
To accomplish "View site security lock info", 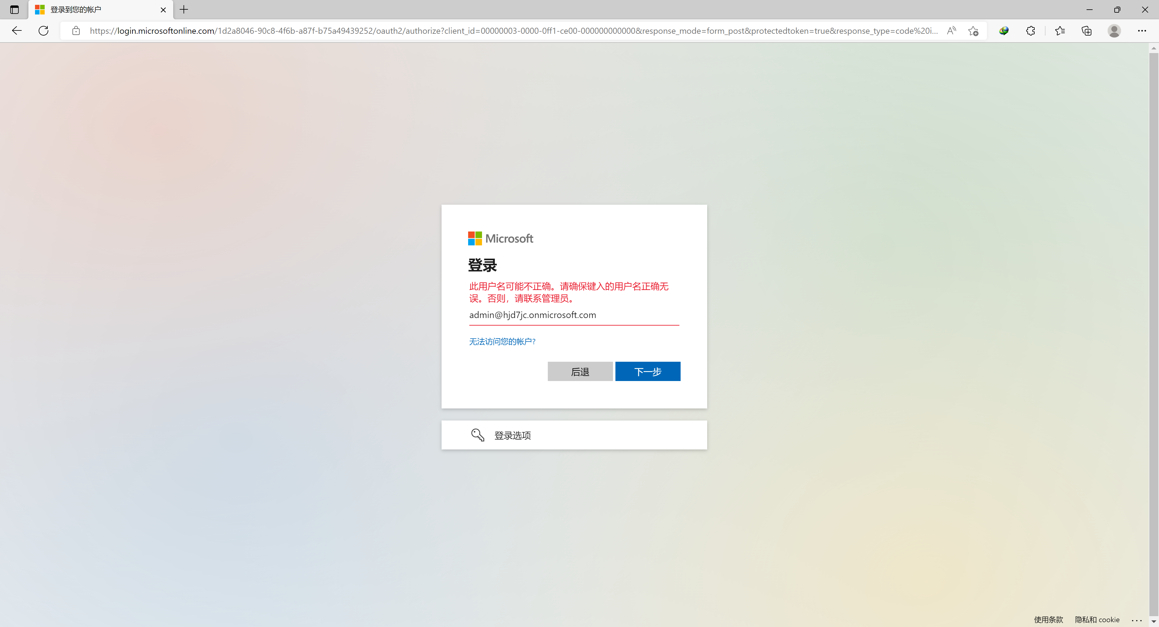I will click(76, 30).
